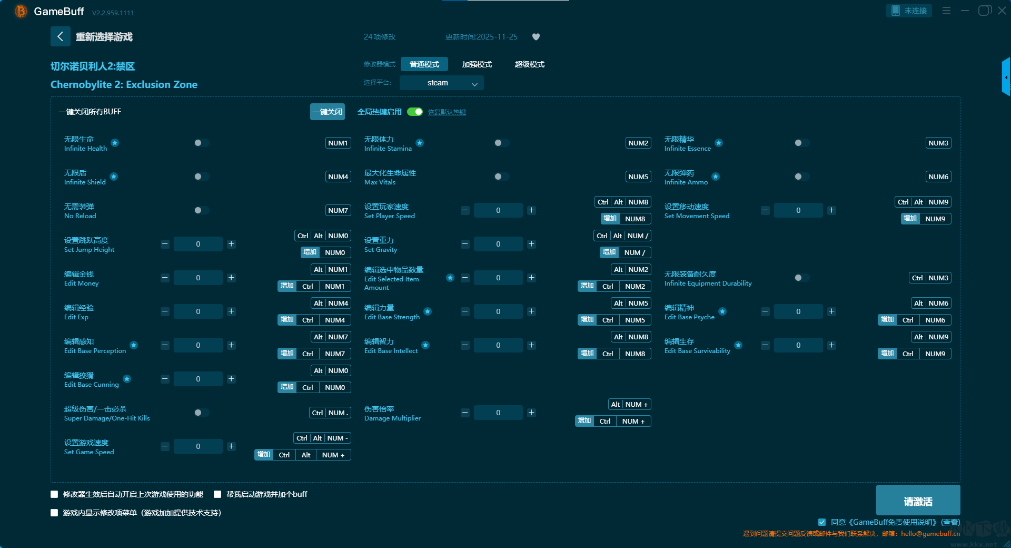Click the heart favorite icon
This screenshot has width=1011, height=548.
(x=536, y=37)
